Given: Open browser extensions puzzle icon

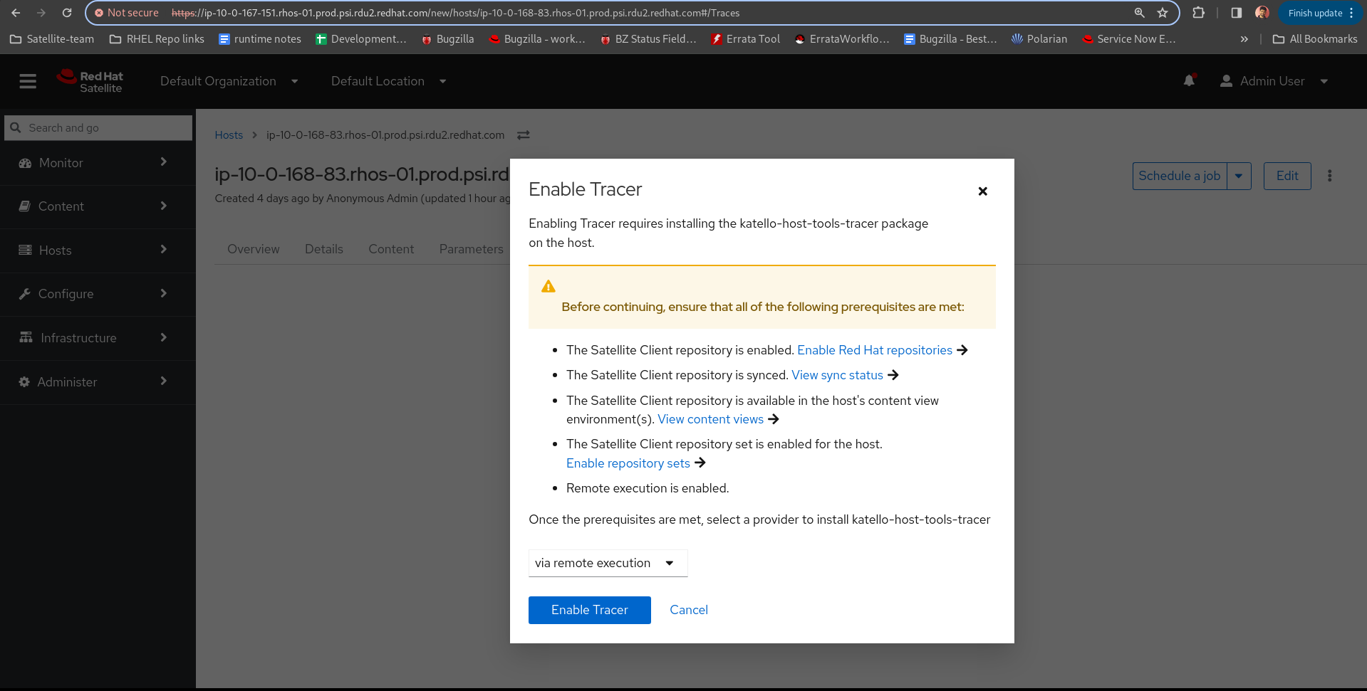Looking at the screenshot, I should tap(1199, 13).
